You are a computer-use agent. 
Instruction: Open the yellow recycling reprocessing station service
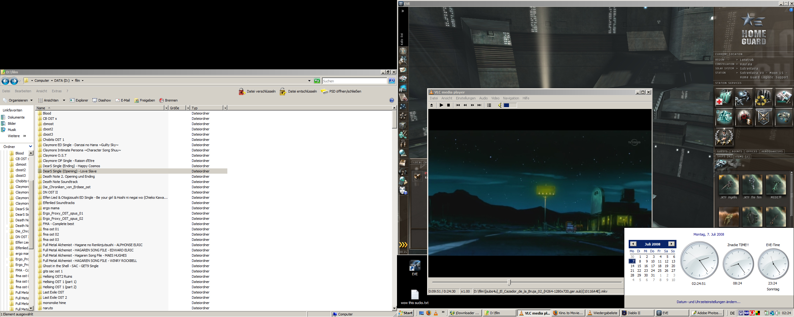764,97
